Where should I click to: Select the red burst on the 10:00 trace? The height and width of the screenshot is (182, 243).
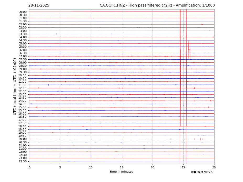pyautogui.click(x=88, y=75)
